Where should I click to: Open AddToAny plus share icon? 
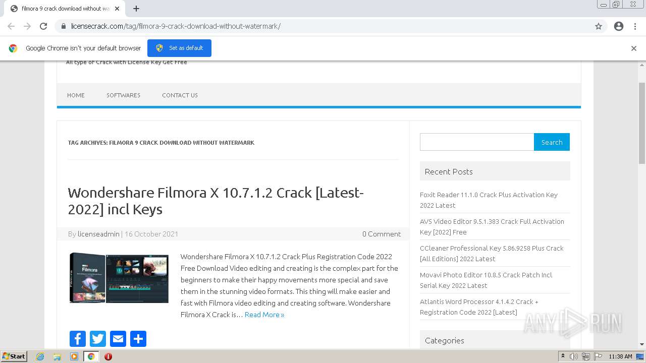138,339
